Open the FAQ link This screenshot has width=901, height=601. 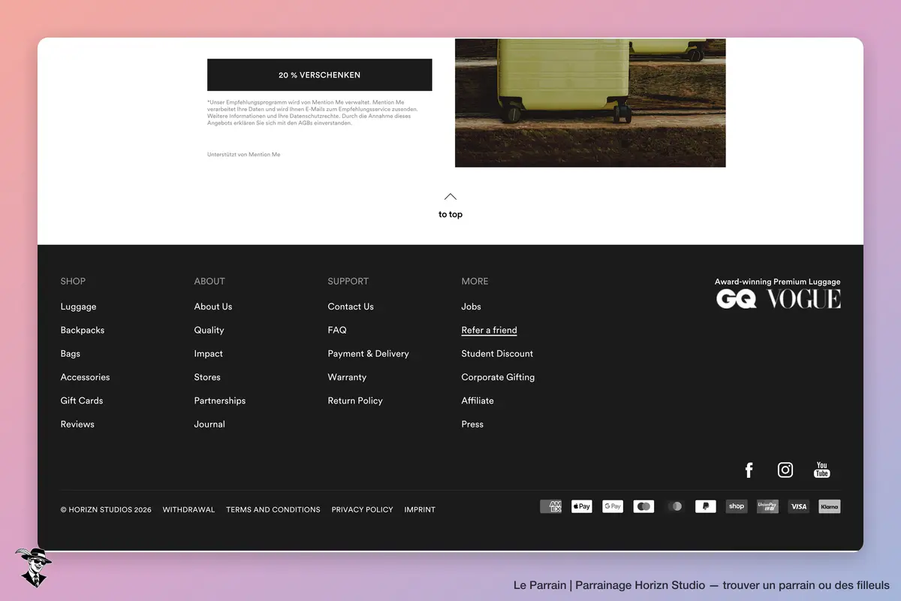pos(337,330)
